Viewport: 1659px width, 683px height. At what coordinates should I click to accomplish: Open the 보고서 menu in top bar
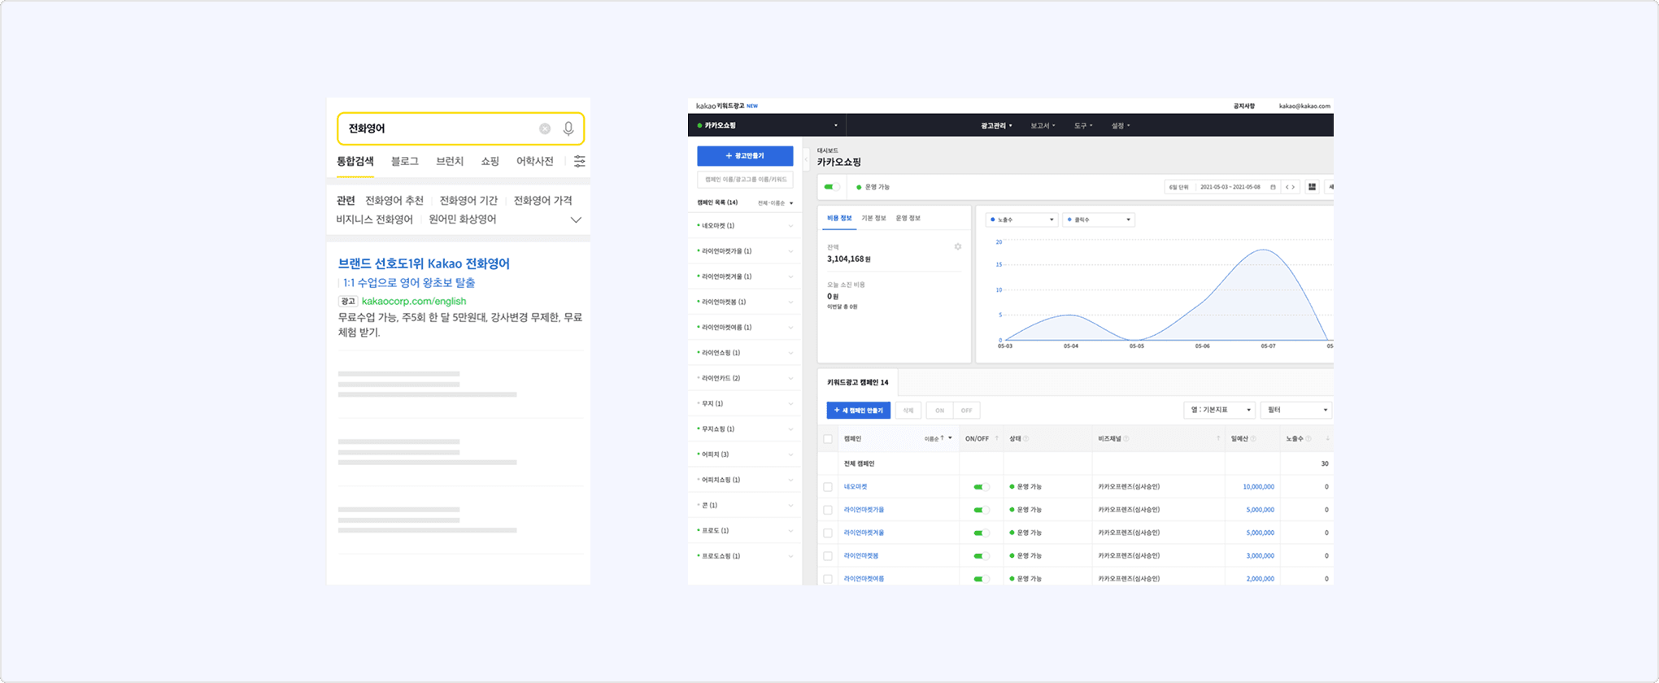1042,126
